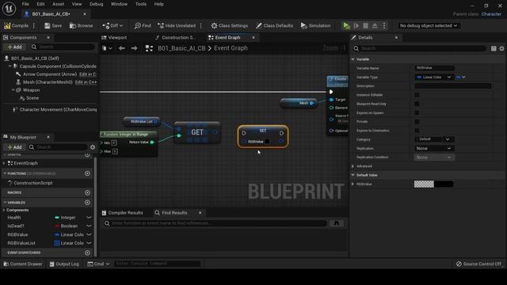Open the container type dropdown beside Variable Type
This screenshot has height=285, width=507.
pyautogui.click(x=461, y=78)
